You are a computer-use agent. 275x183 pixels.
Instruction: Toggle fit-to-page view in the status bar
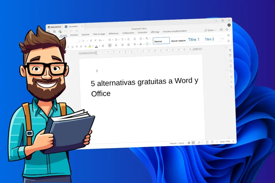[207, 142]
